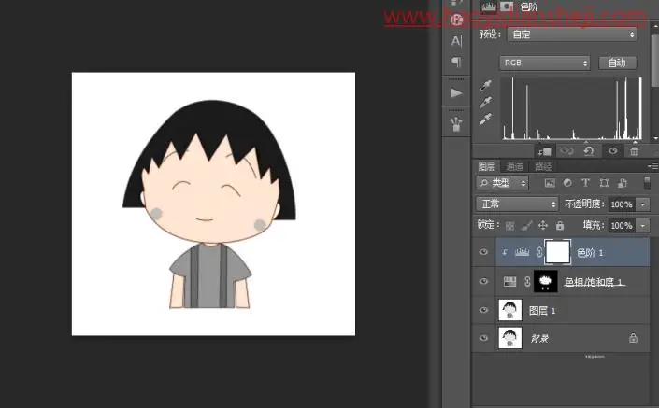
Task: Click the 自动 auto button
Action: coord(617,63)
